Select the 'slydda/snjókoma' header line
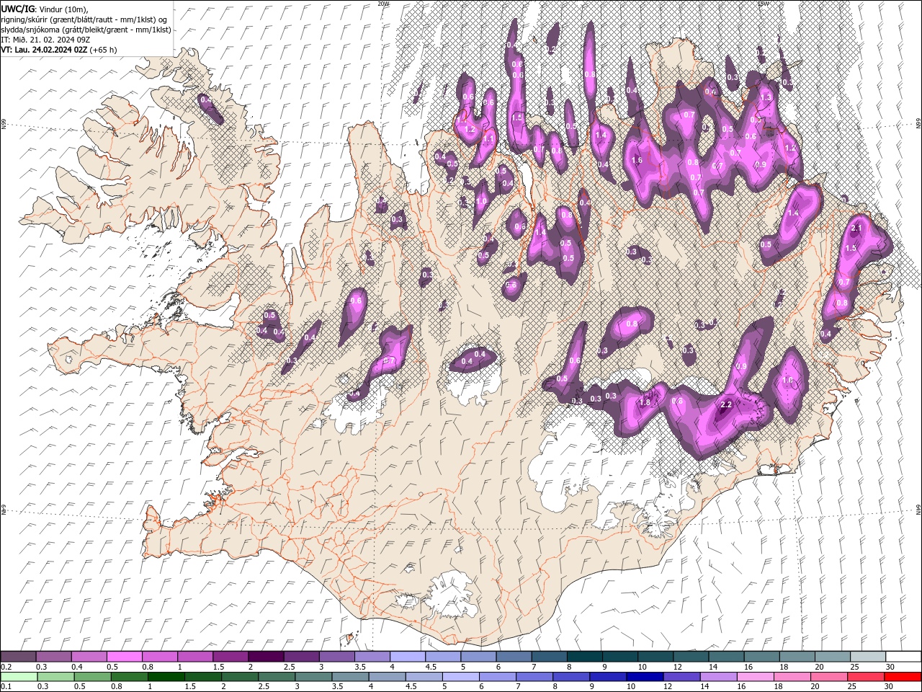Viewport: 922px width, 692px height. coord(86,30)
